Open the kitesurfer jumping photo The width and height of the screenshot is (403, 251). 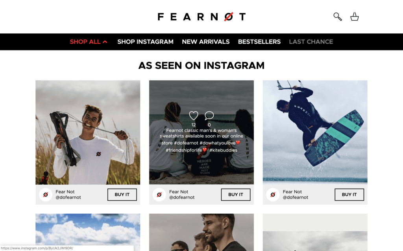tap(315, 133)
